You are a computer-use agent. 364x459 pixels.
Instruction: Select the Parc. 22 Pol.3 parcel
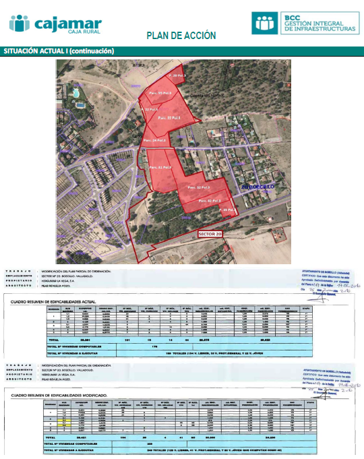click(169, 118)
